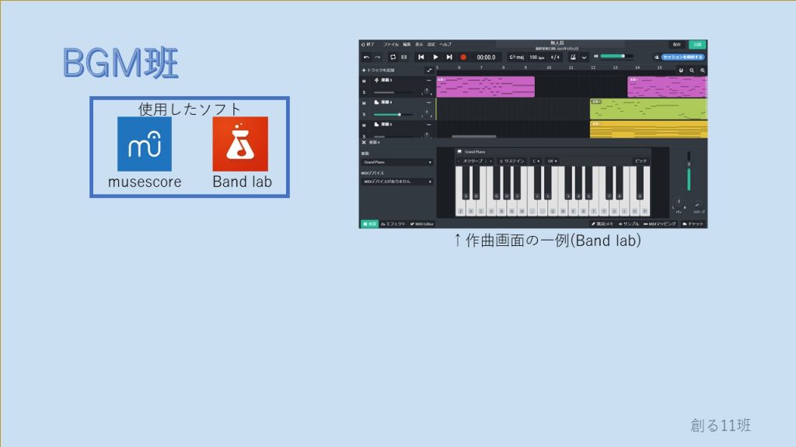Click the redo arrow in BandLab toolbar
This screenshot has height=447, width=796.
click(378, 57)
